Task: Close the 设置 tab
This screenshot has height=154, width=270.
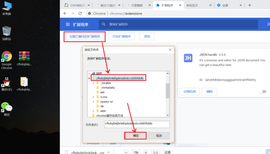Action: pyautogui.click(x=241, y=5)
